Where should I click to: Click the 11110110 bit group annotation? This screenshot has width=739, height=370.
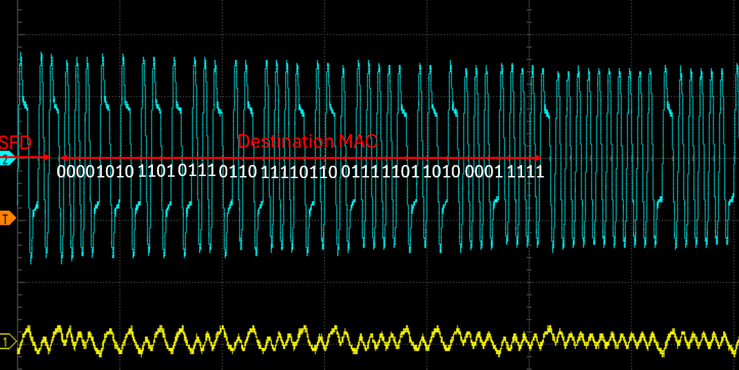[299, 172]
